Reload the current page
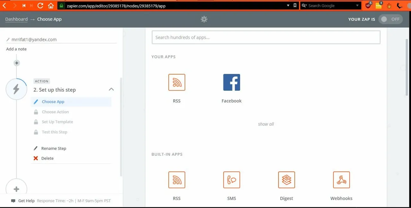 click(40, 5)
